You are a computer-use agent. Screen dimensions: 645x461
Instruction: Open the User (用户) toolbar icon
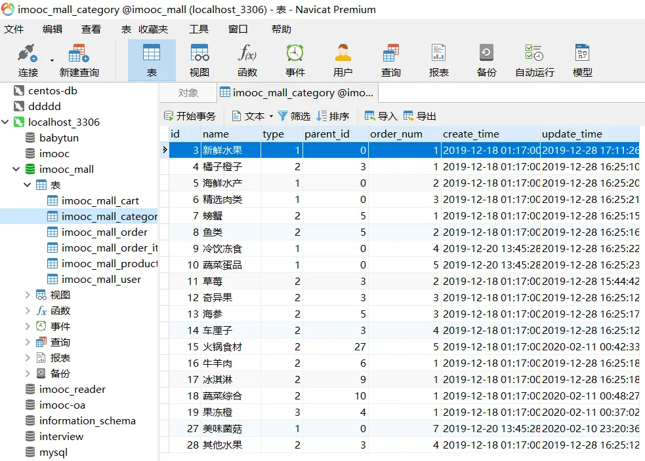[x=343, y=60]
